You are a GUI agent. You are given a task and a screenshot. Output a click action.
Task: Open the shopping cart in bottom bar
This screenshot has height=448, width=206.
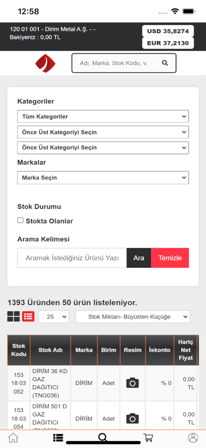click(x=148, y=438)
